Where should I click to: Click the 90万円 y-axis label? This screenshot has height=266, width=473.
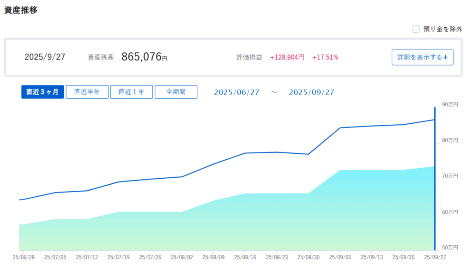450,105
